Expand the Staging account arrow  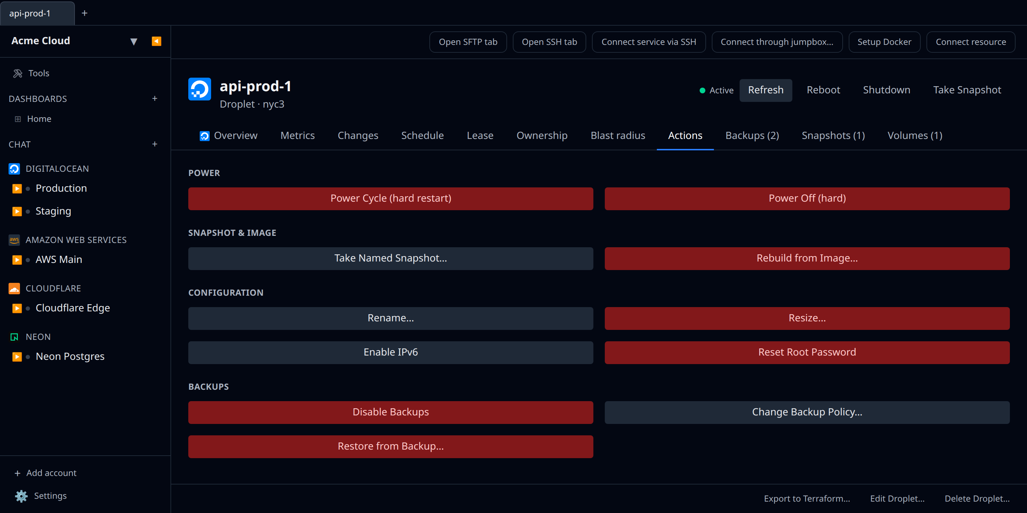17,211
